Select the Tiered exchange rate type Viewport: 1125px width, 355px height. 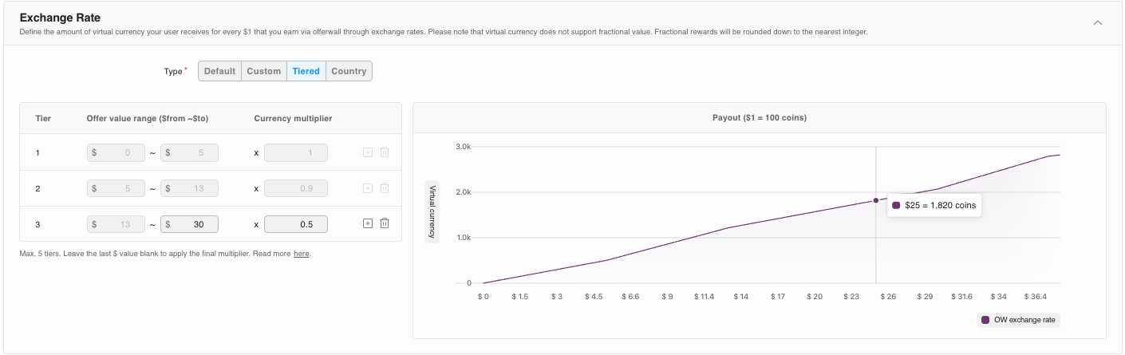tap(306, 71)
